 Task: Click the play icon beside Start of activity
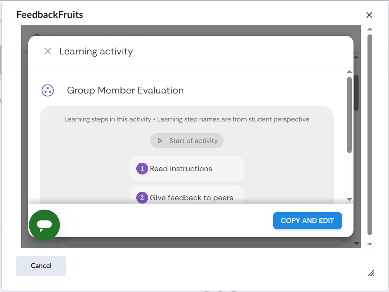160,141
